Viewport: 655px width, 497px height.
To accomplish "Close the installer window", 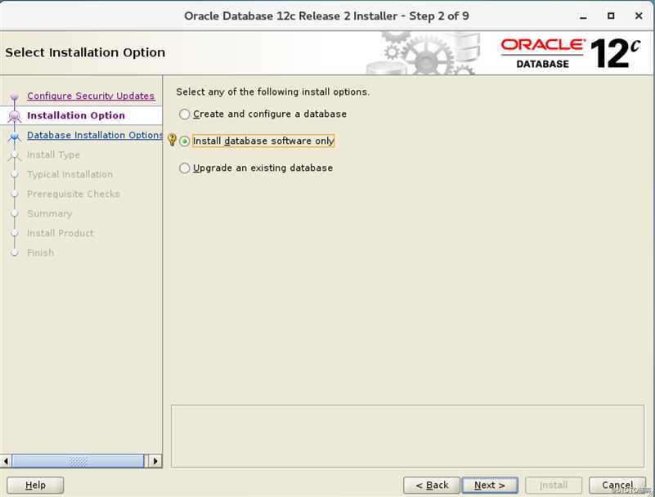I will pos(639,16).
